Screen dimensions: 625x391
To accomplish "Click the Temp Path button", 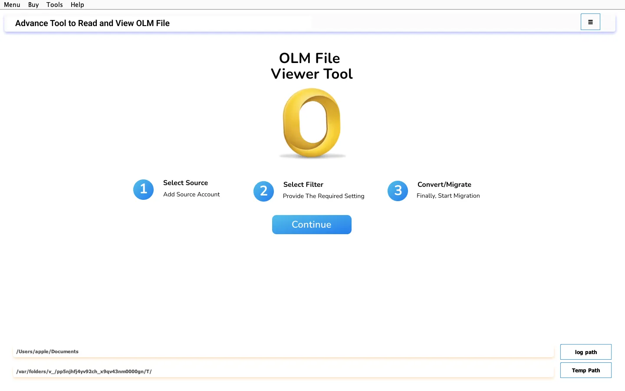I will (x=586, y=370).
